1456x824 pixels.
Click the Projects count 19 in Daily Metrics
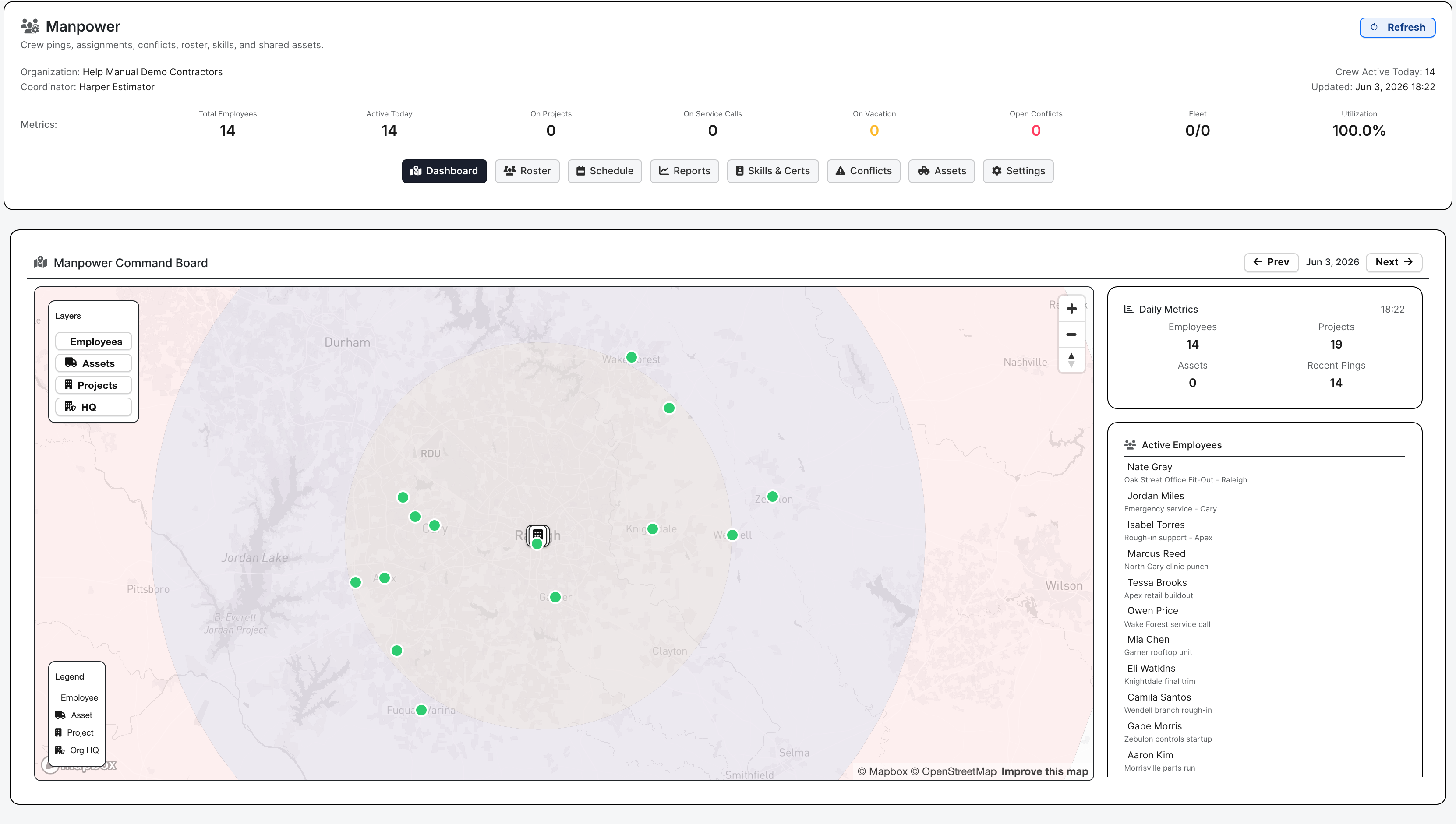pos(1336,345)
